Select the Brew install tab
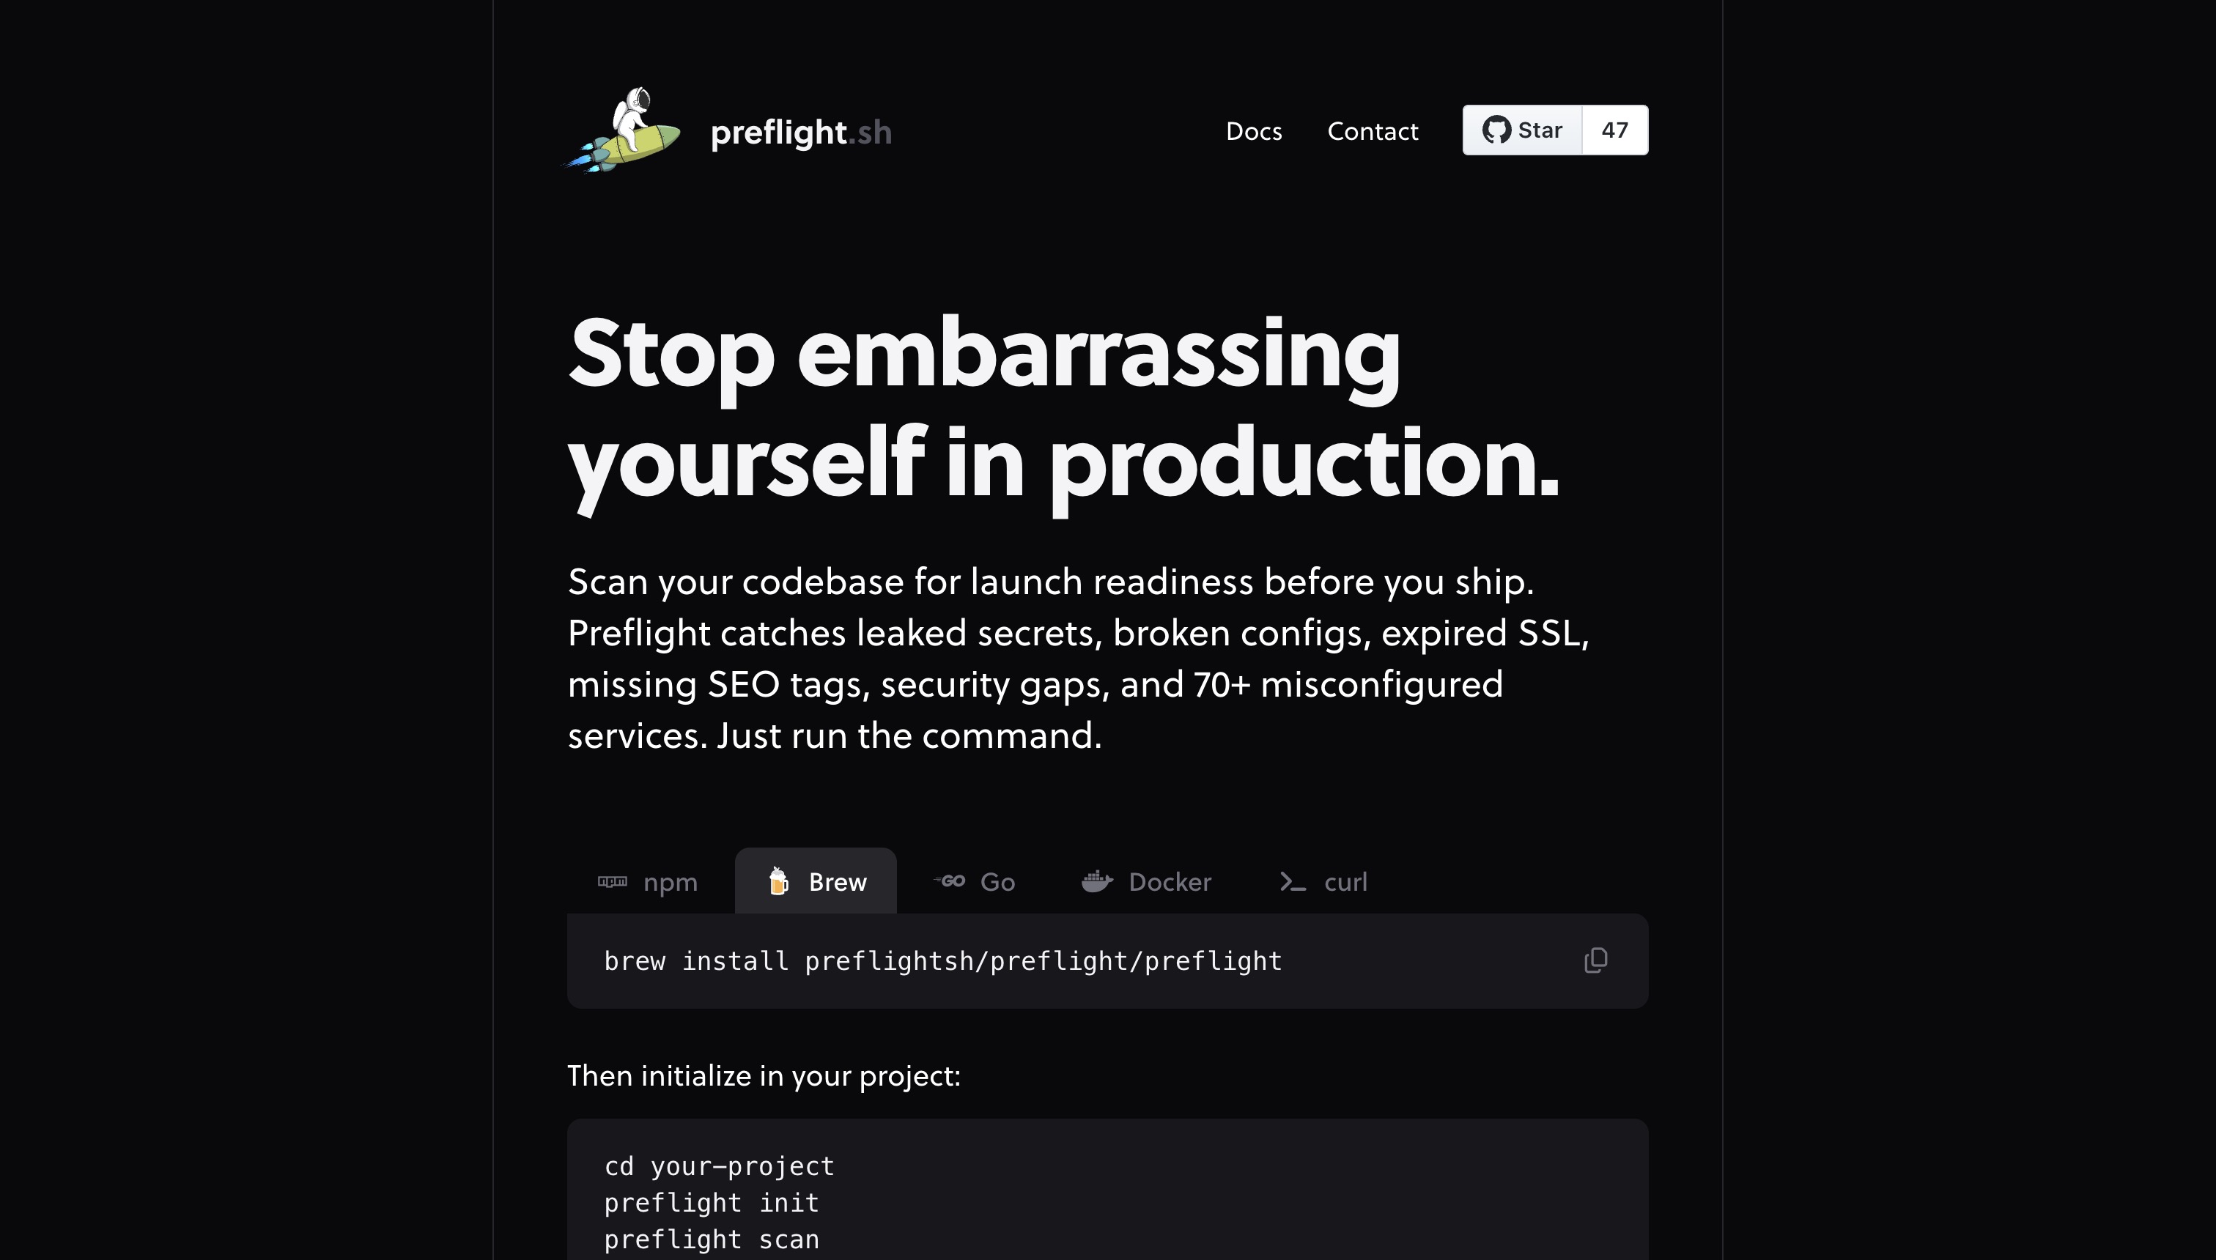The image size is (2216, 1260). click(816, 881)
